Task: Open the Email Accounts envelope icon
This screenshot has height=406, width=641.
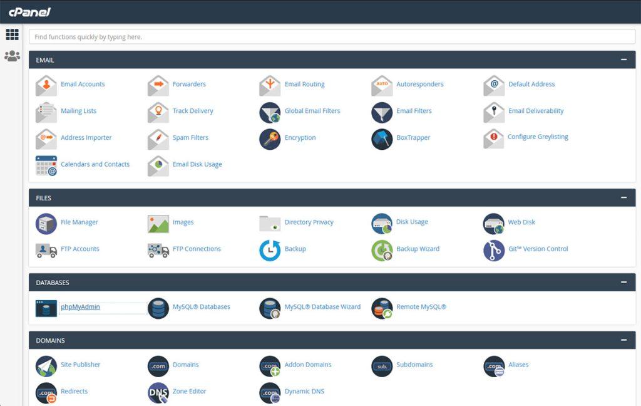Action: [x=46, y=85]
